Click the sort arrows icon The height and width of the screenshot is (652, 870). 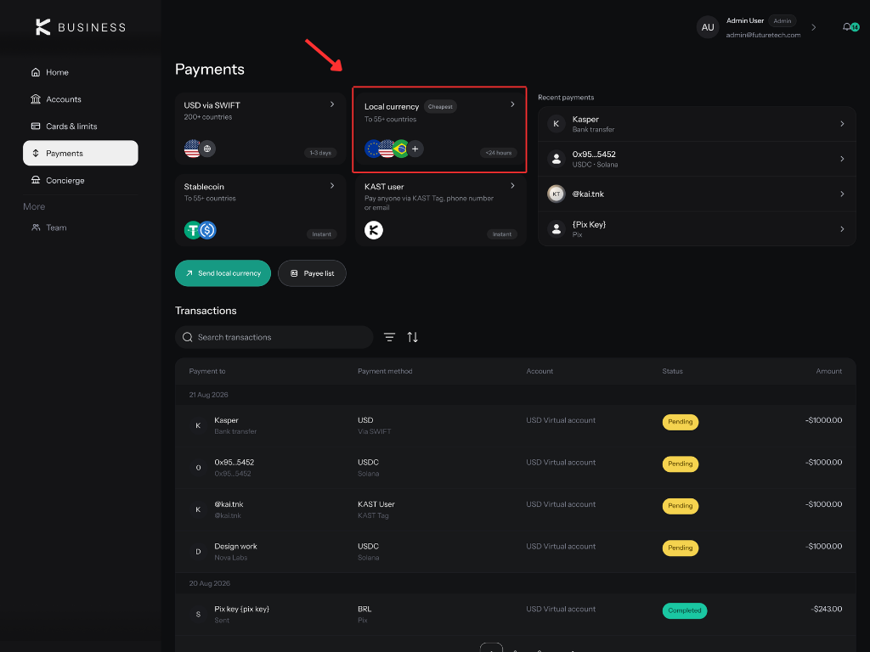click(x=412, y=337)
